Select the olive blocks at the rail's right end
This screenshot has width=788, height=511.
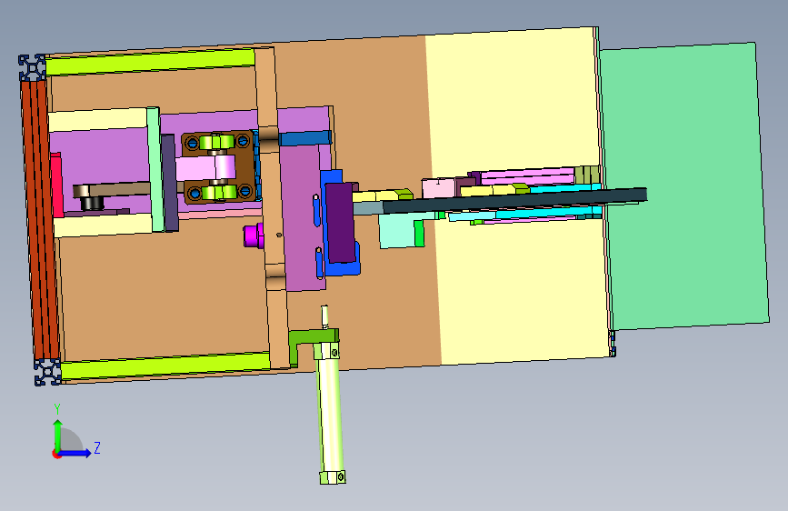[x=587, y=175]
